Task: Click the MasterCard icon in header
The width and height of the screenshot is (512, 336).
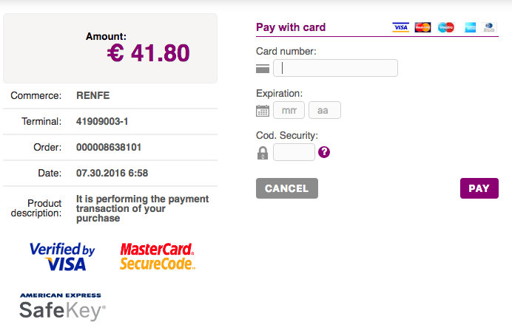Action: pos(422,27)
